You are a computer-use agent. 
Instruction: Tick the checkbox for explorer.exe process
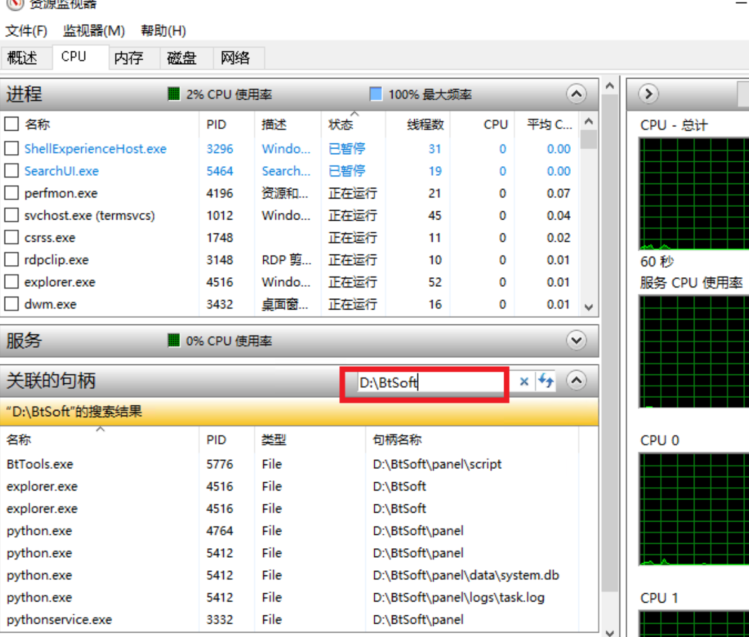[11, 282]
